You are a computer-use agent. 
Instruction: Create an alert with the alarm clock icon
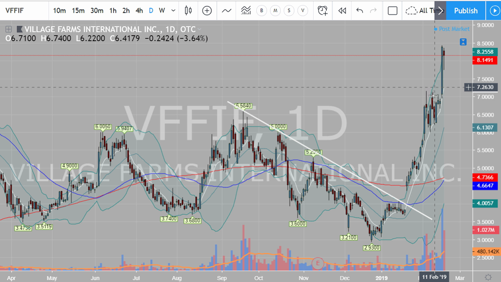pyautogui.click(x=323, y=10)
